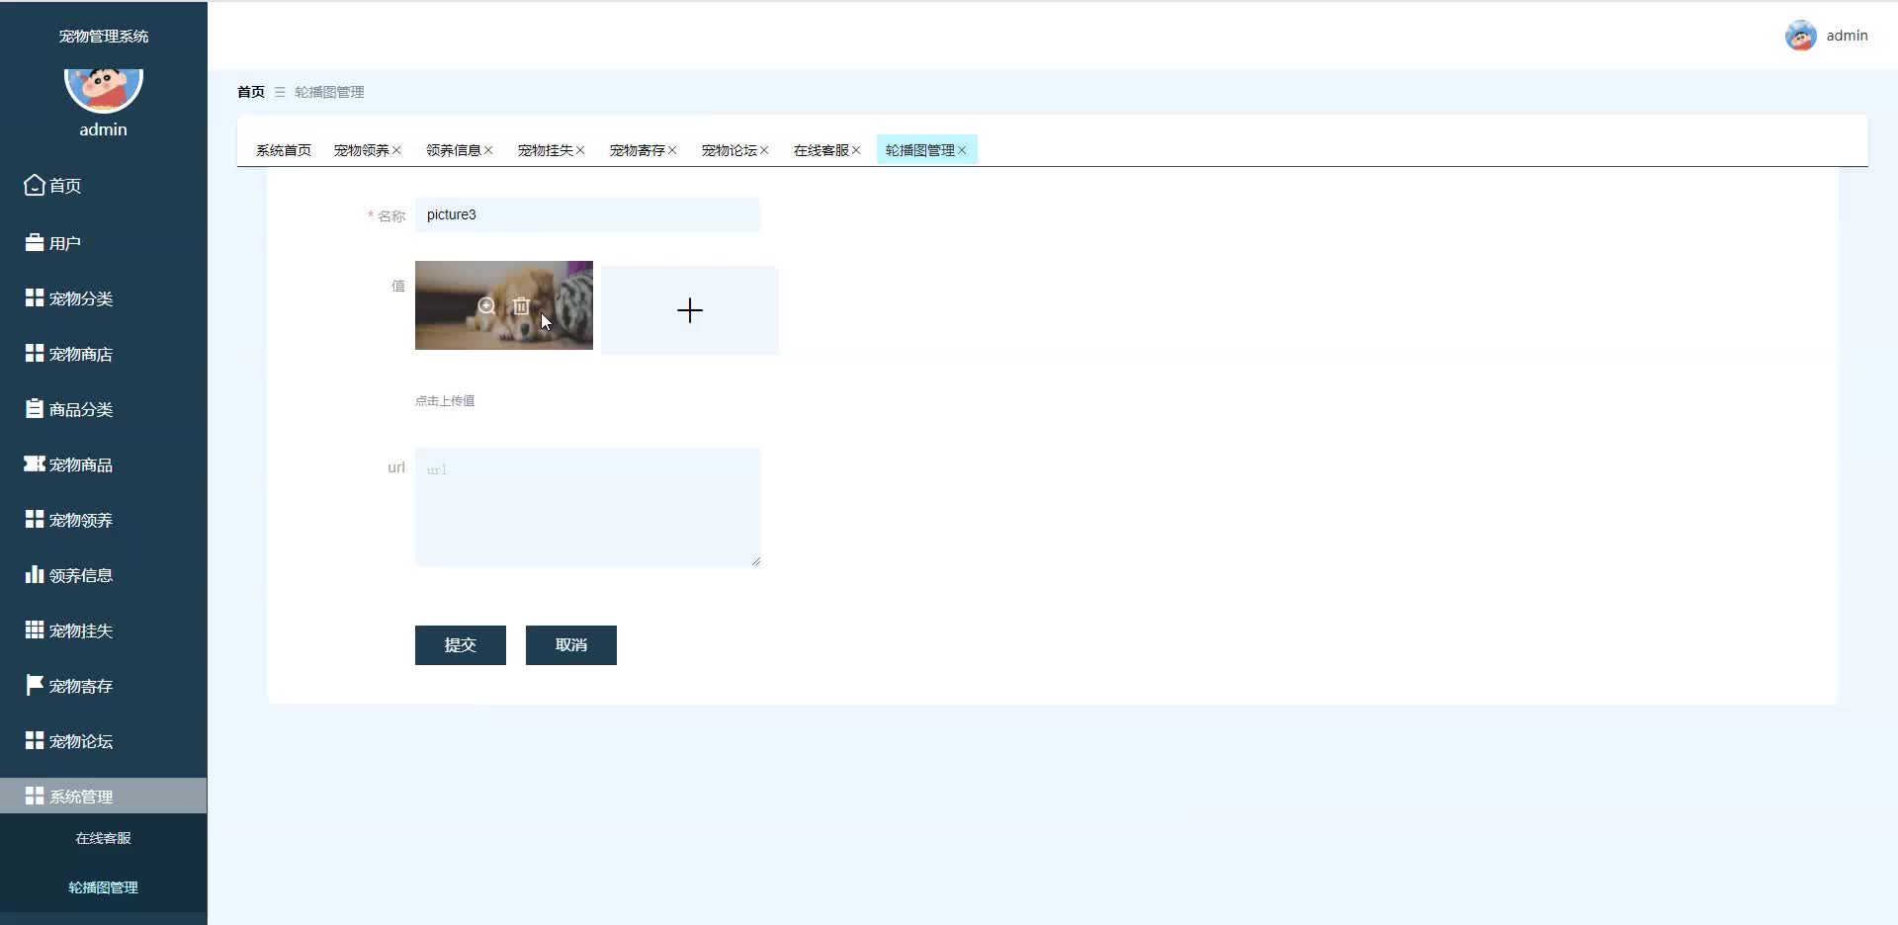Click the briefcase icon next to 用户
The width and height of the screenshot is (1898, 925).
tap(35, 242)
